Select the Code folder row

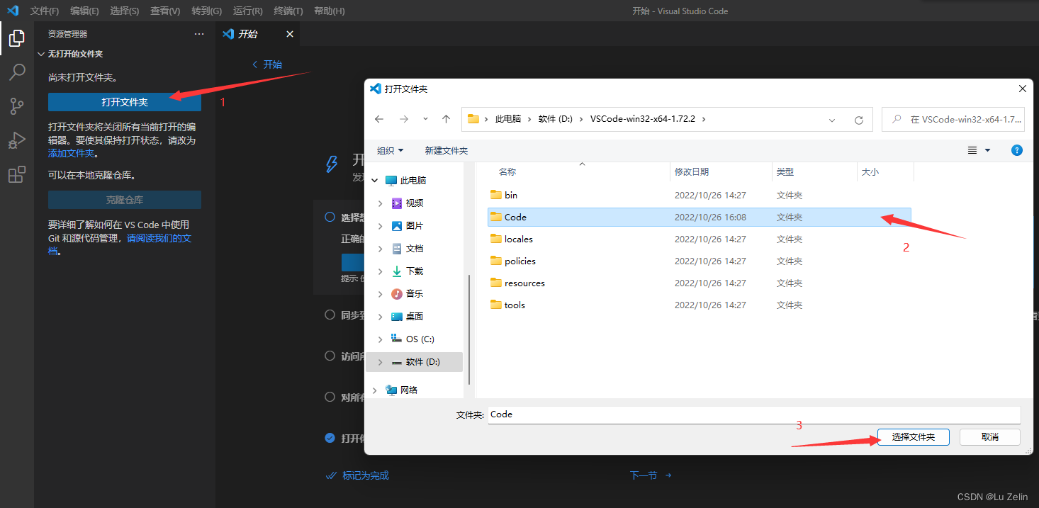[x=699, y=217]
